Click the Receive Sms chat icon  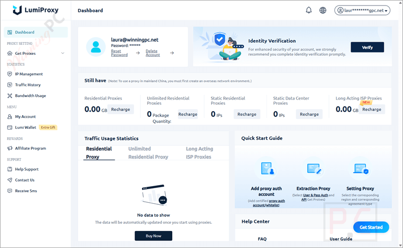pyautogui.click(x=10, y=191)
